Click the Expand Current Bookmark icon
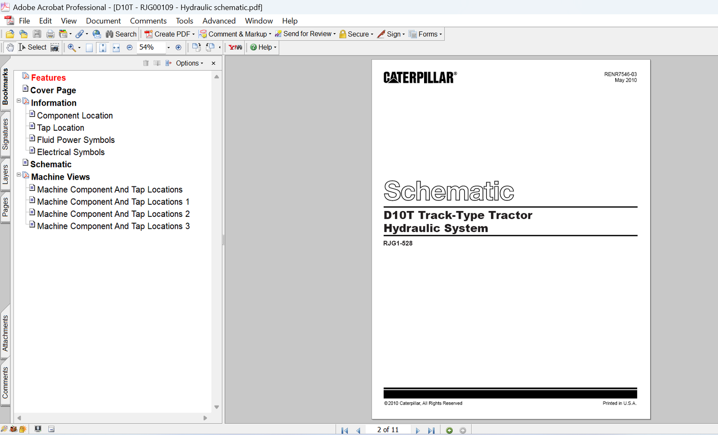Screen dimensions: 718x435 coord(168,63)
